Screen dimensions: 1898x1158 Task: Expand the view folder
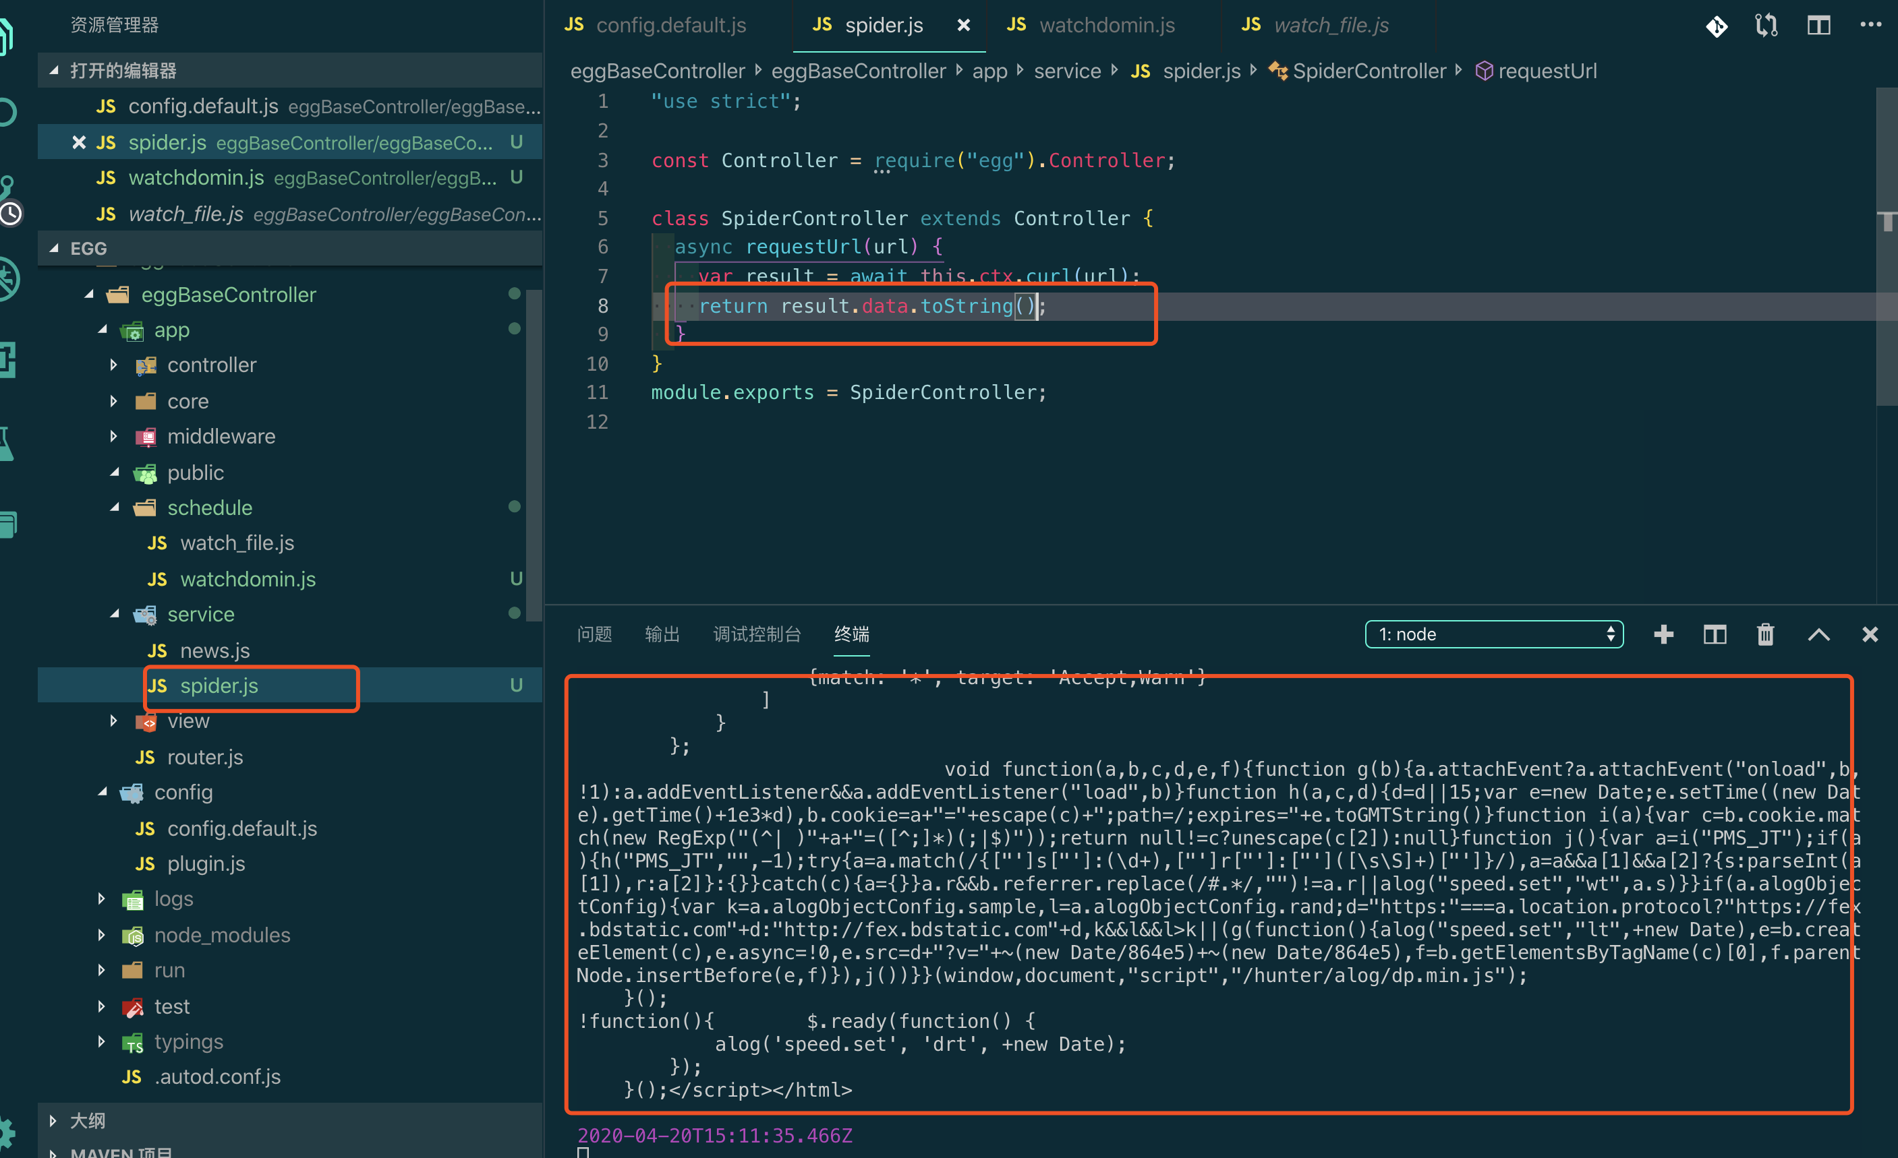click(114, 721)
